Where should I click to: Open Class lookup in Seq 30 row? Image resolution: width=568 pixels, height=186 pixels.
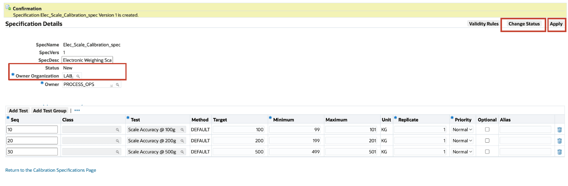pyautogui.click(x=117, y=152)
